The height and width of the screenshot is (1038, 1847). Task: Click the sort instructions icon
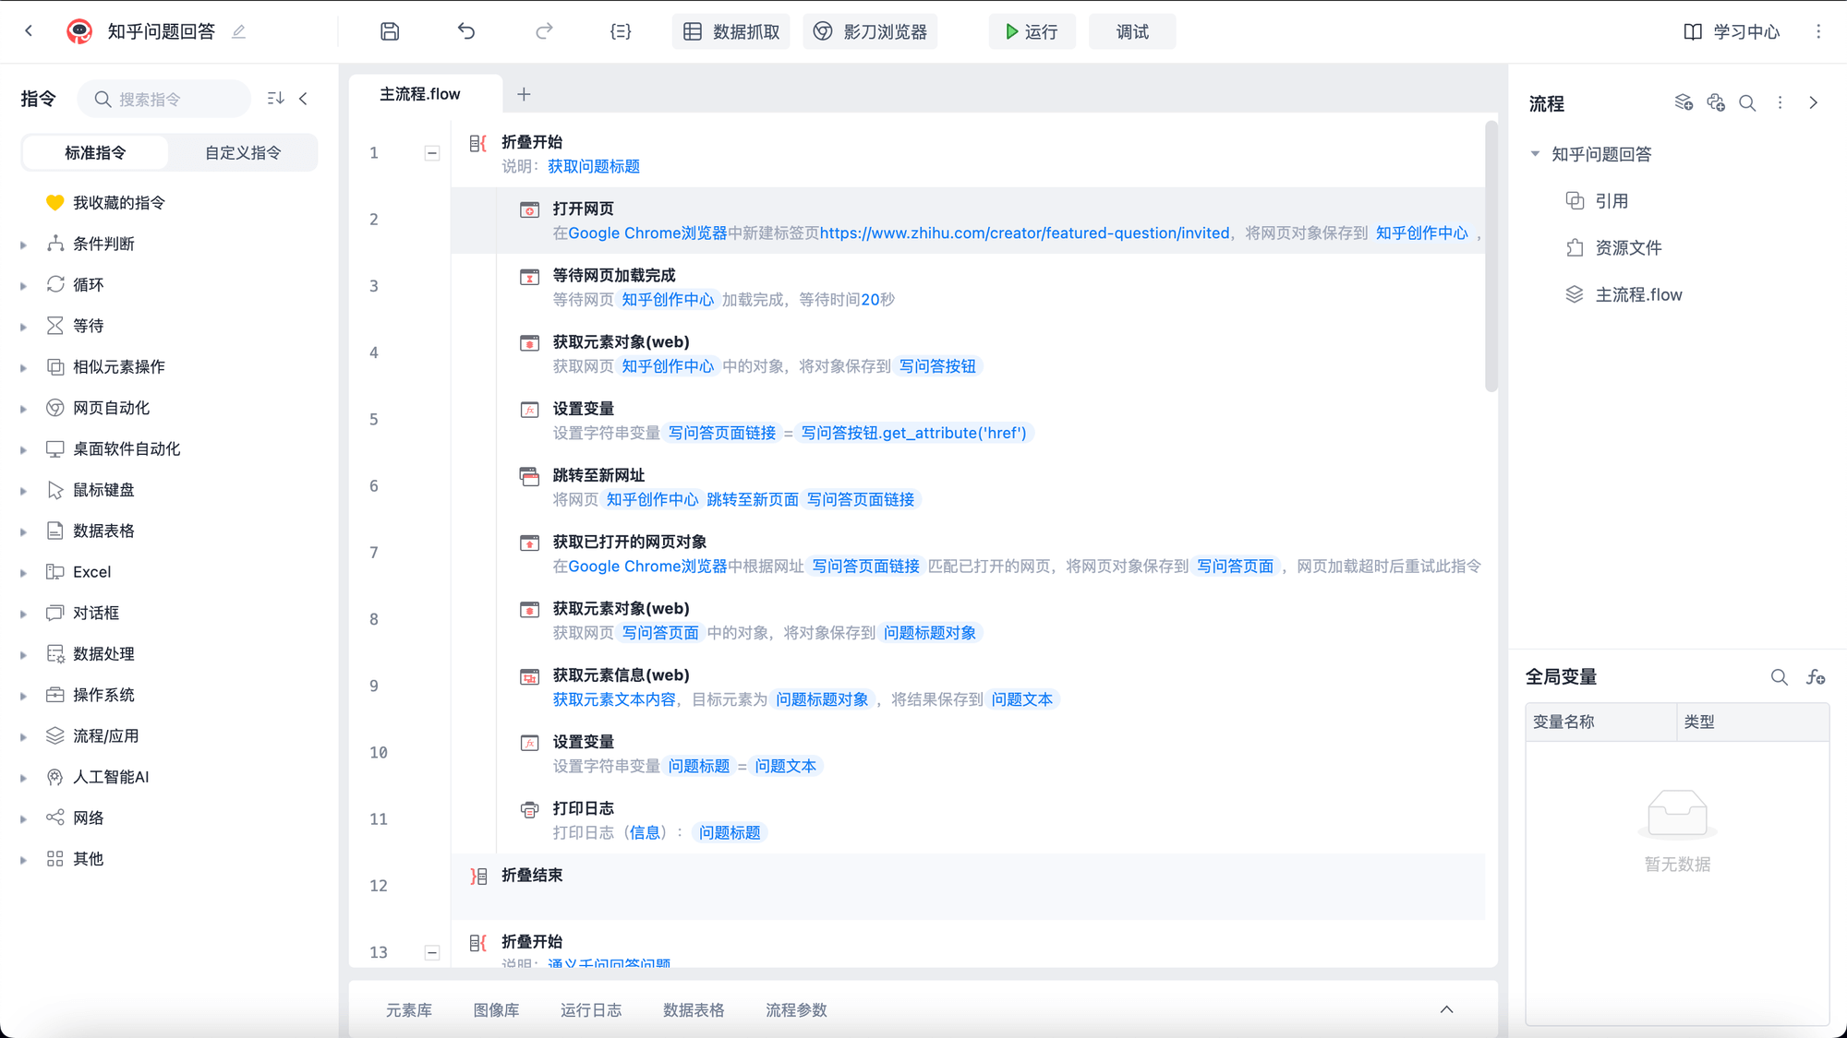click(275, 99)
